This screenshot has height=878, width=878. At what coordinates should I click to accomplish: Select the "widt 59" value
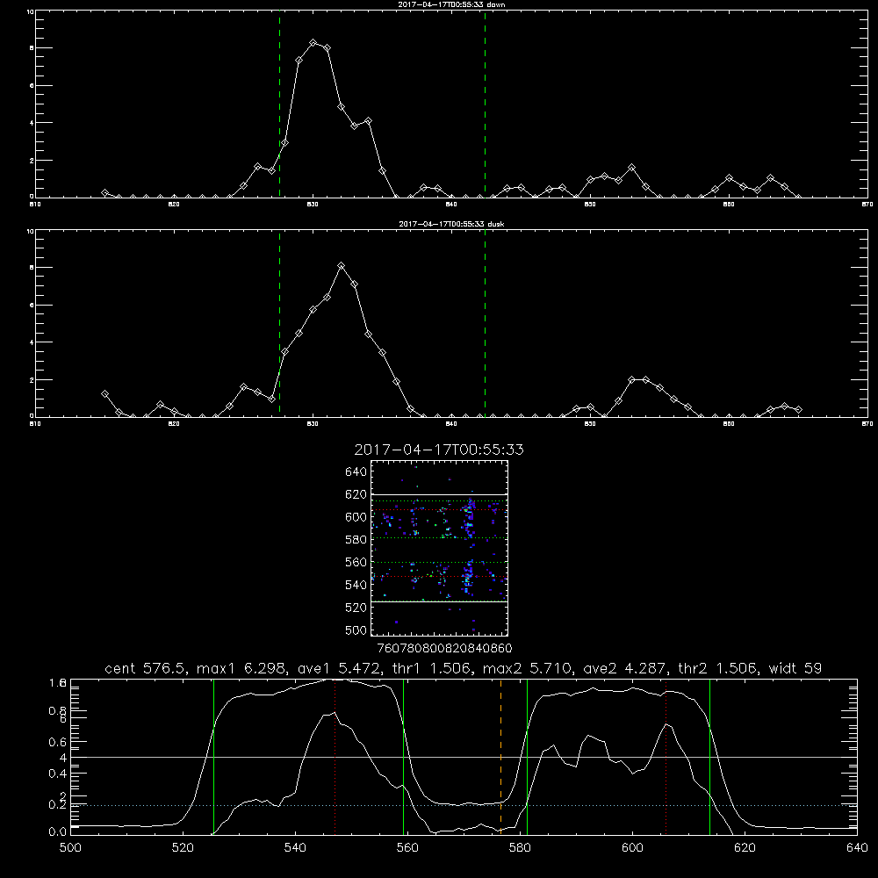pyautogui.click(x=795, y=668)
